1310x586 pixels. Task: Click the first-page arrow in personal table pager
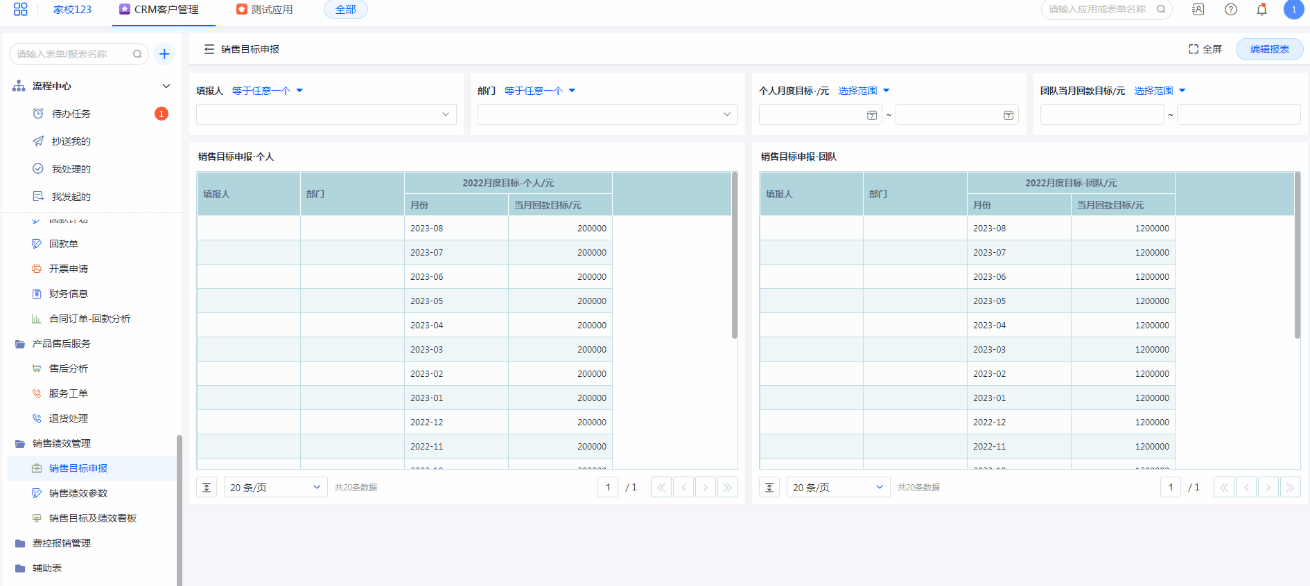pyautogui.click(x=661, y=488)
